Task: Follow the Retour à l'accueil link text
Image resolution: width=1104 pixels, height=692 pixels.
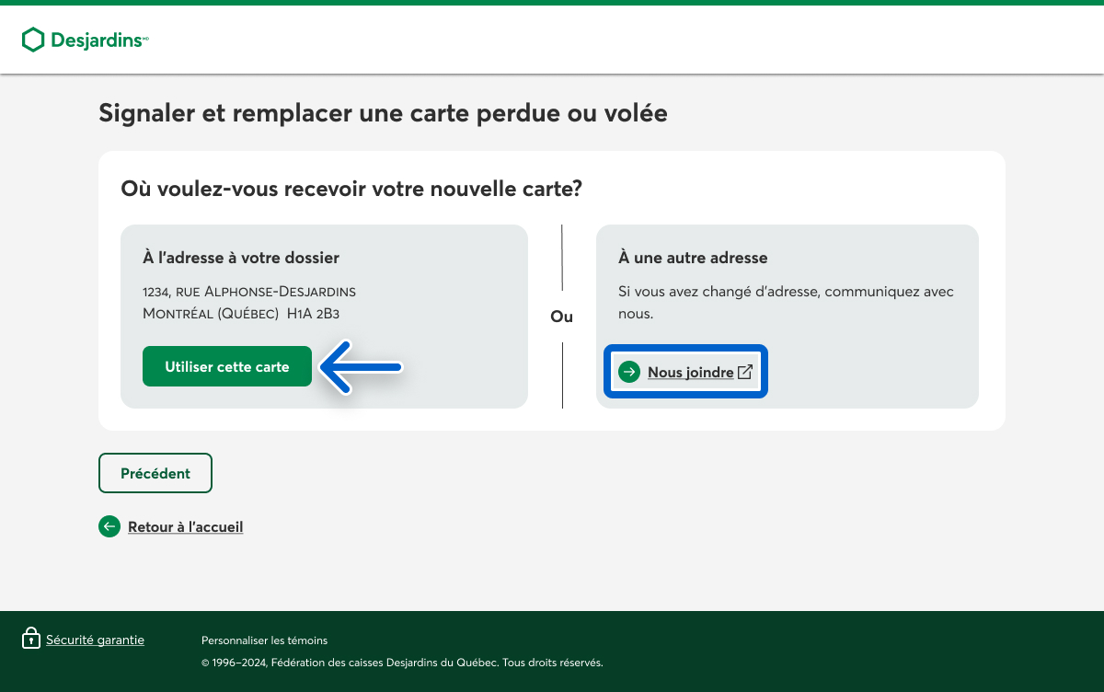Action: click(185, 527)
